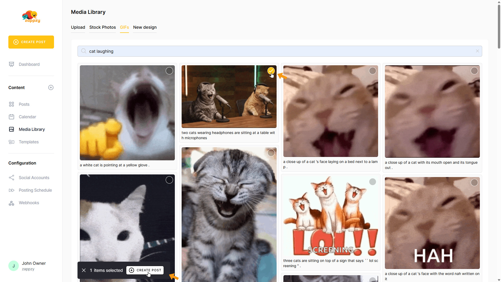Click the cat laughing search field
The height and width of the screenshot is (282, 501).
pyautogui.click(x=279, y=51)
